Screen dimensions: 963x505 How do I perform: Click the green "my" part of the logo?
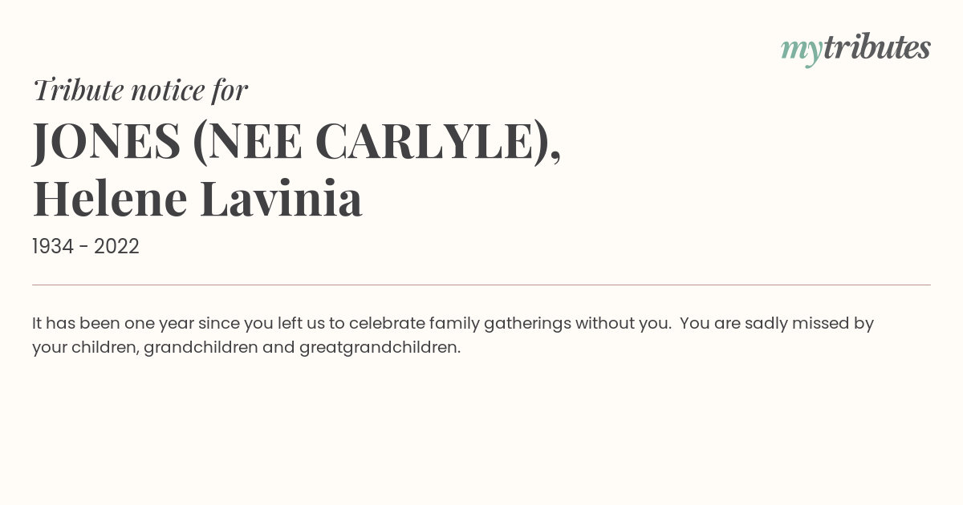801,50
